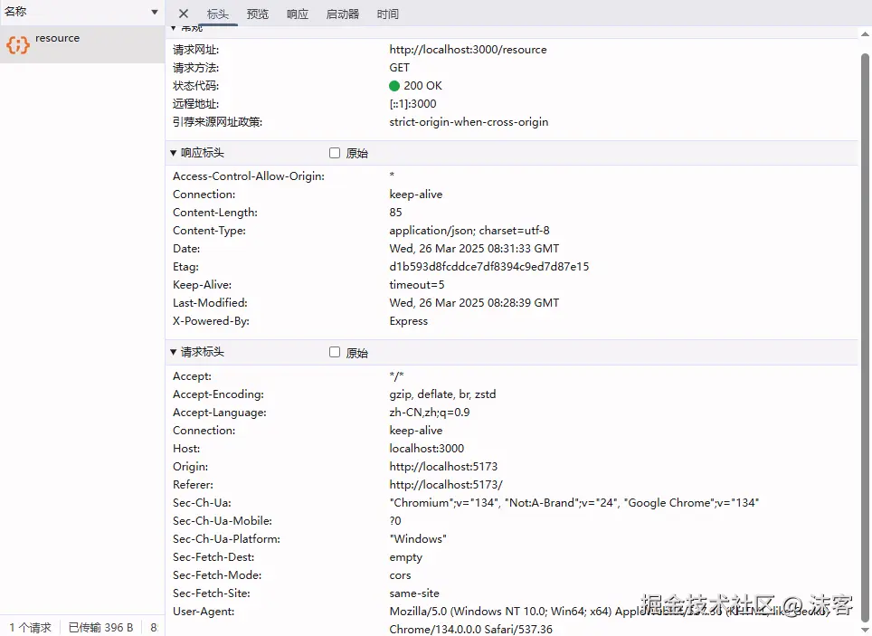Click the scrollbar down arrow
Viewport: 872px width, 636px height.
click(x=865, y=630)
